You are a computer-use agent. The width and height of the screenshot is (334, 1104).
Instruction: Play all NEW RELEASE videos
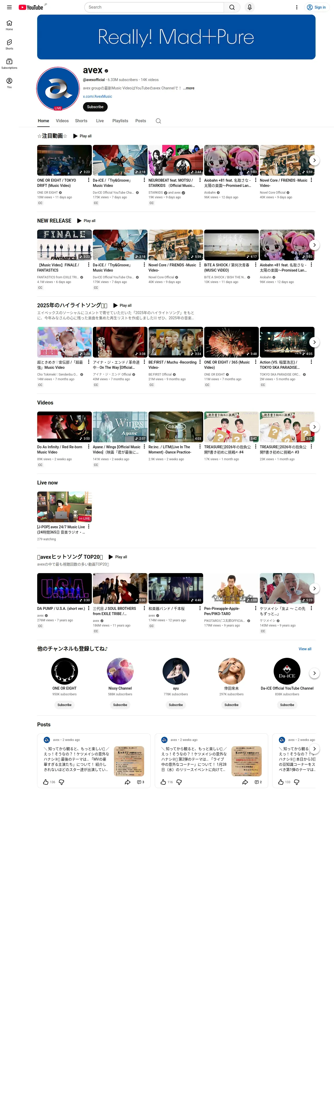86,221
